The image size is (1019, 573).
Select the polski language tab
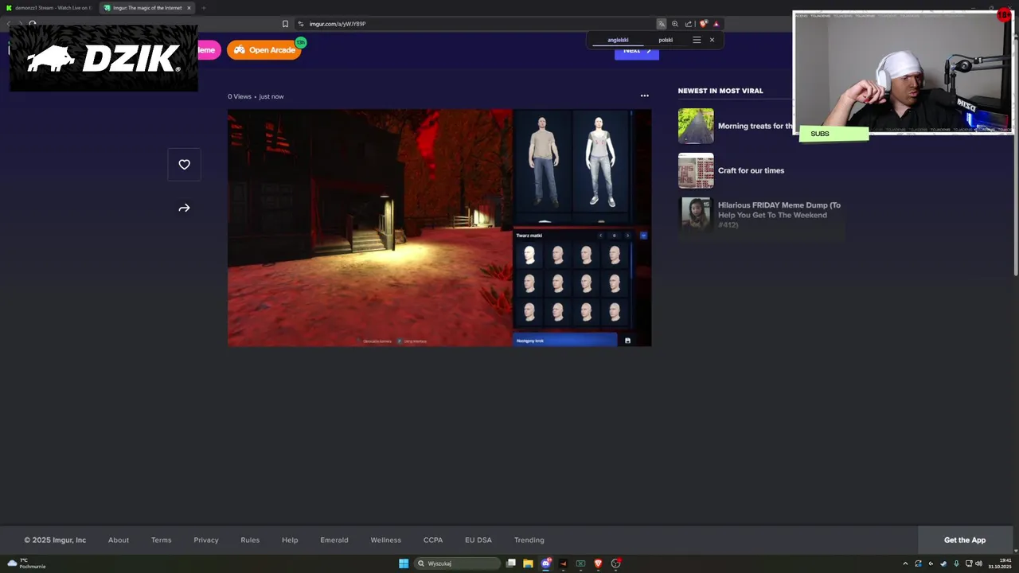coord(666,40)
